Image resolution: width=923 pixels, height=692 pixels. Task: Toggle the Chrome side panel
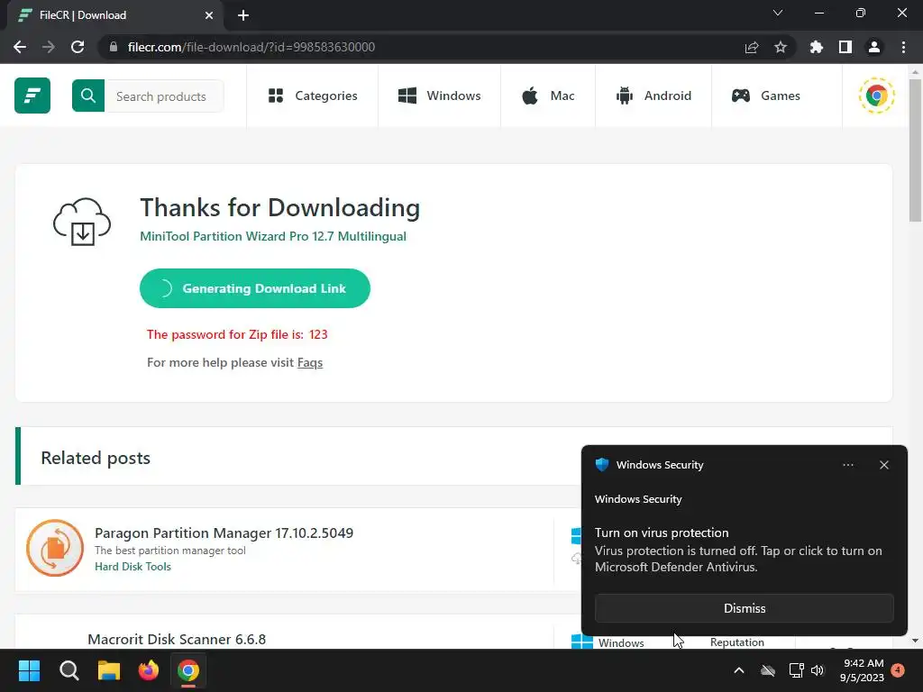(845, 47)
